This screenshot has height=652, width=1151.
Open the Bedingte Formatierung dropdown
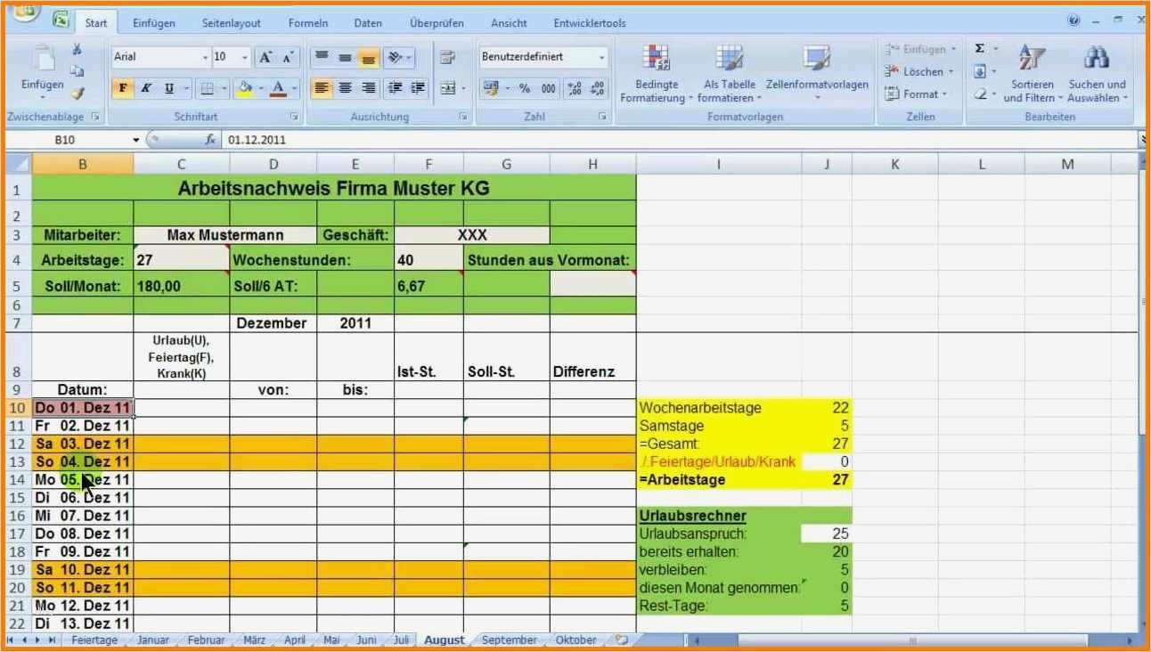click(657, 74)
